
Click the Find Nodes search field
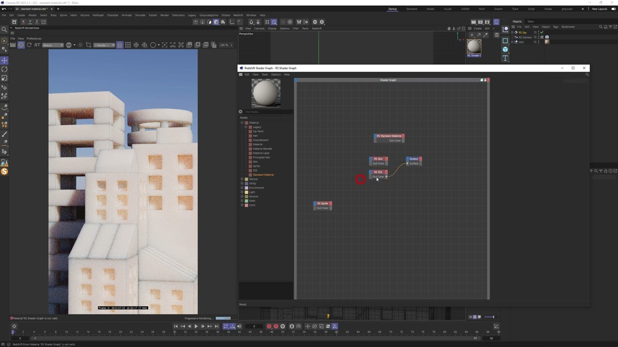(267, 112)
